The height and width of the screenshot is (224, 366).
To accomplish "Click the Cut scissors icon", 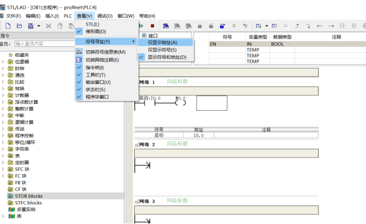I will [x=49, y=26].
